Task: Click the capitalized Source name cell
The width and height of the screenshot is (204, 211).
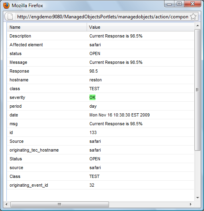Action: tap(16, 141)
